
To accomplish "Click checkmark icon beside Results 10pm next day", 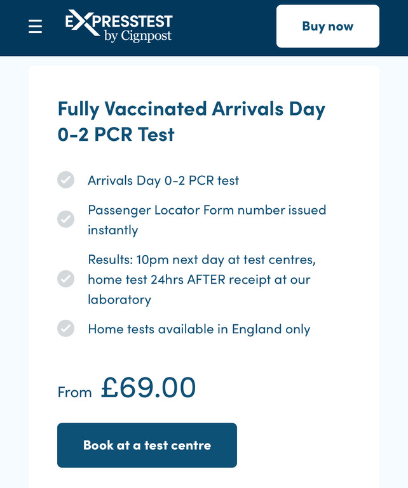I will [x=65, y=279].
